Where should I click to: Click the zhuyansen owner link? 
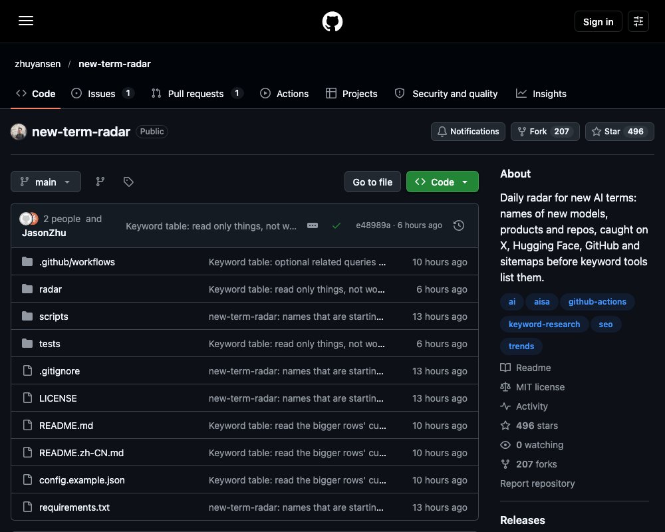38,64
